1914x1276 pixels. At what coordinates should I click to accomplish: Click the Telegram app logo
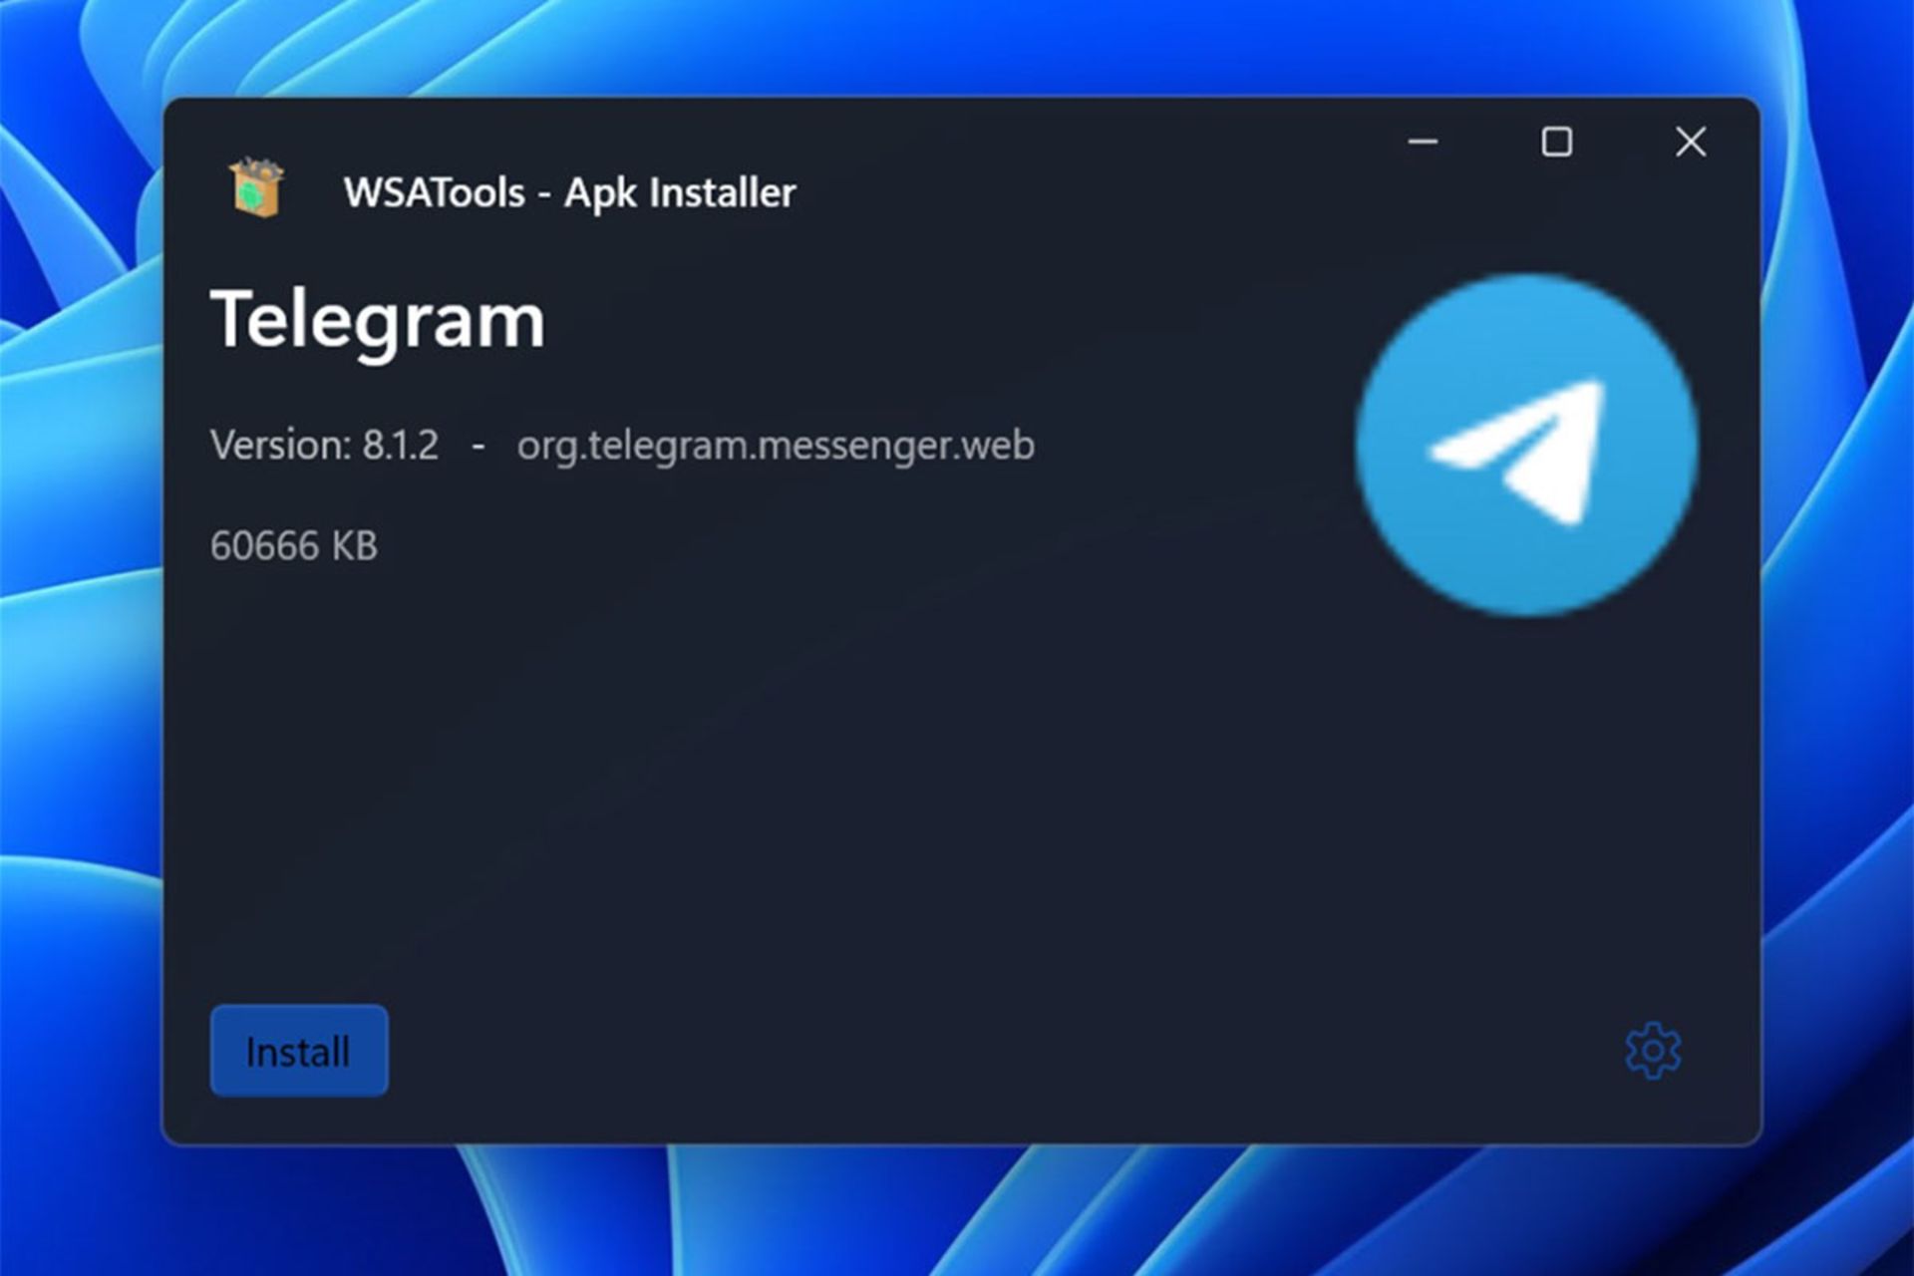[x=1526, y=445]
